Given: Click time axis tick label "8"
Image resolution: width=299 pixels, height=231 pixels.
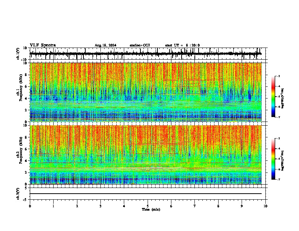Looking at the screenshot, I should click(218, 206).
